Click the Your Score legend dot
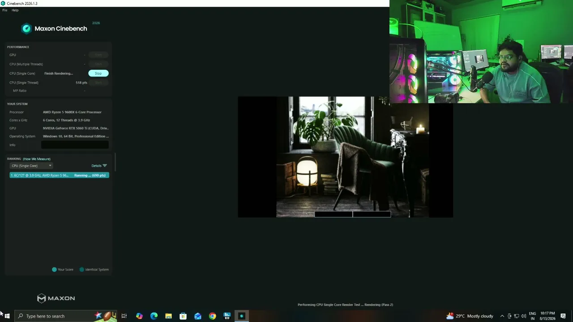Viewport: 573px width, 322px height. [54, 270]
